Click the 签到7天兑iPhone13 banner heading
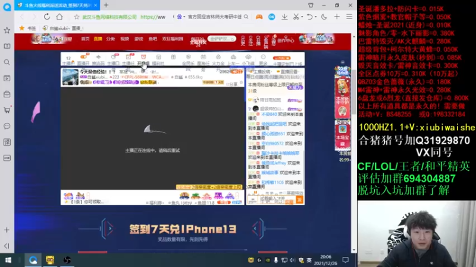 [x=183, y=229]
